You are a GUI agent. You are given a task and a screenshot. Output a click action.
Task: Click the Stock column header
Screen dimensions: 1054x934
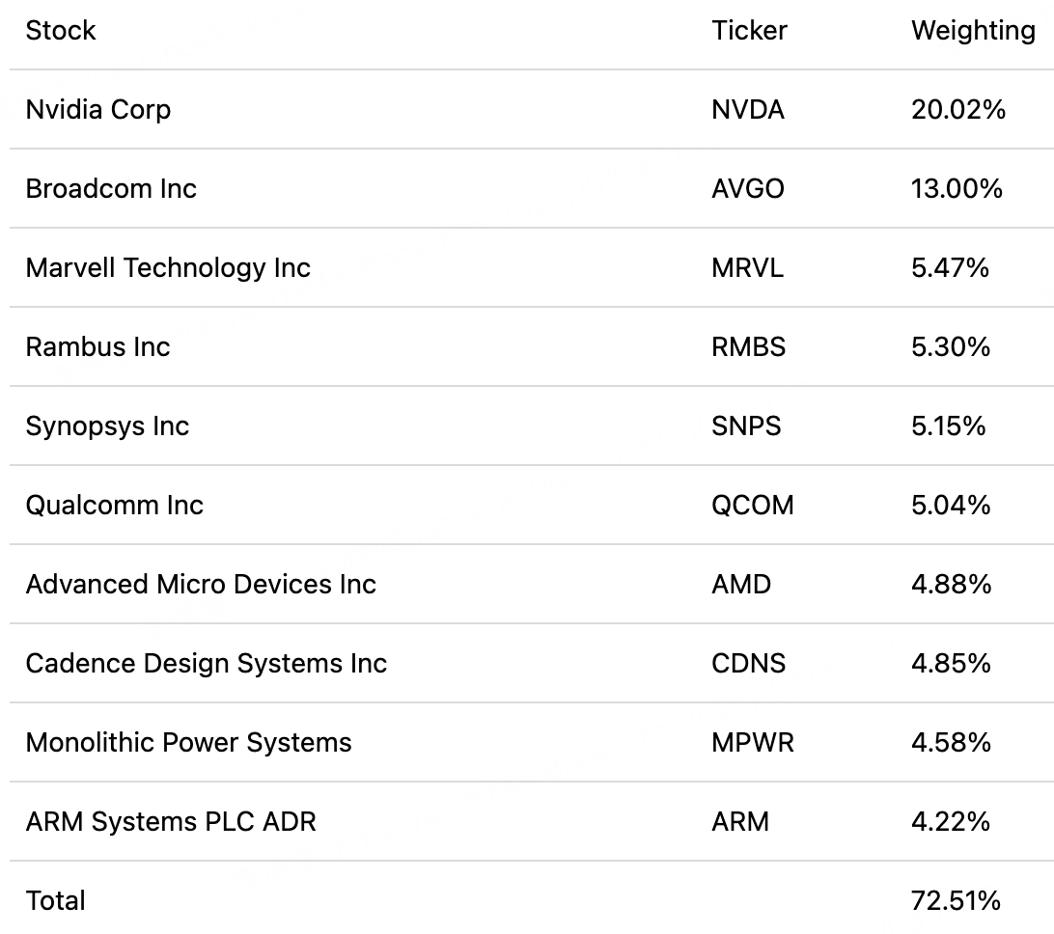coord(61,31)
